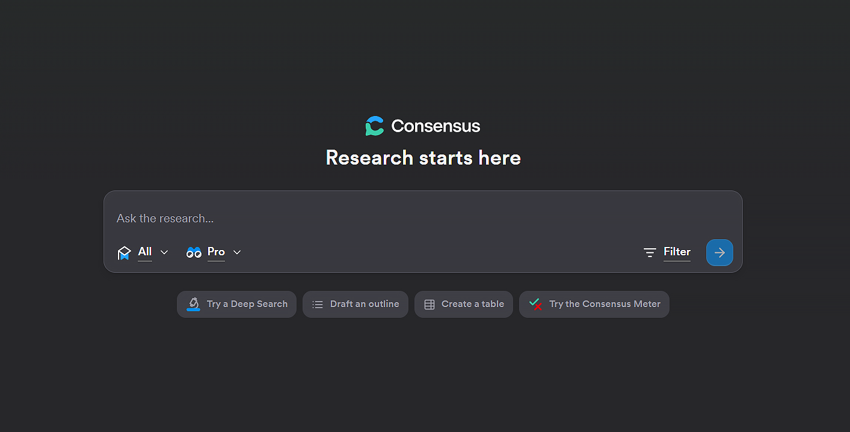The image size is (850, 432).
Task: Click the Consensus wordmark text
Action: 436,126
